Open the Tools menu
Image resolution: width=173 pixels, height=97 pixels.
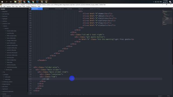(x=24, y=6)
